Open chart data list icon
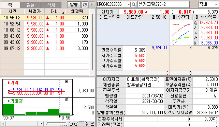The height and width of the screenshot is (127, 219). coord(92,124)
